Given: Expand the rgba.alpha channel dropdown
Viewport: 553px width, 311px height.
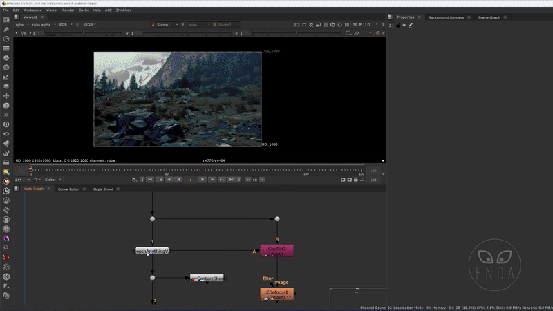Looking at the screenshot, I should (43, 25).
